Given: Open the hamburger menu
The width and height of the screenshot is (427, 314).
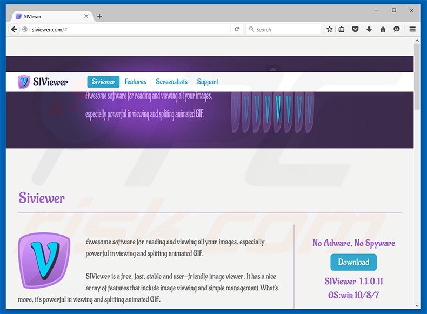Looking at the screenshot, I should click(412, 29).
